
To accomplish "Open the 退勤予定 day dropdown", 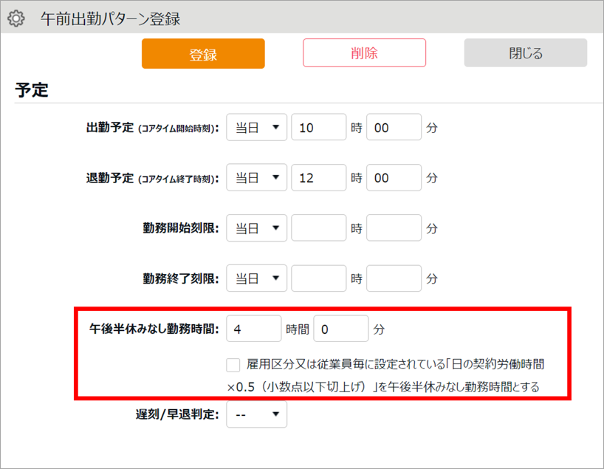I will click(256, 178).
